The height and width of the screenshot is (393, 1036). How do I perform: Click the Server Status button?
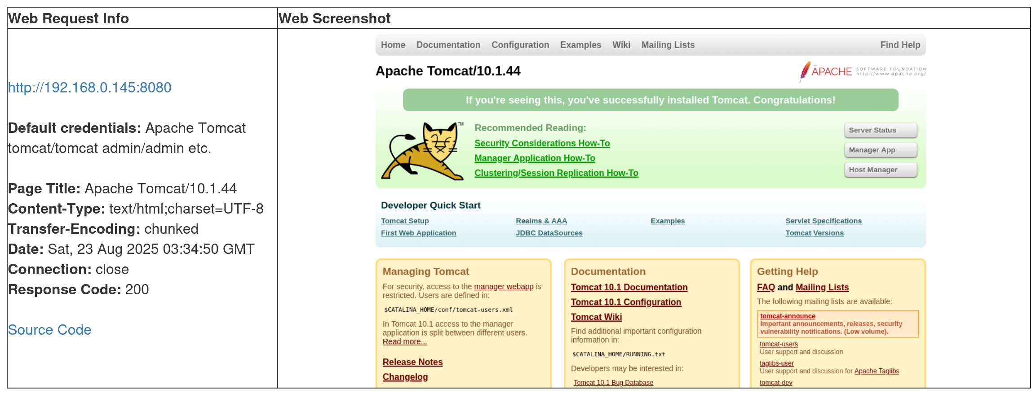pyautogui.click(x=881, y=130)
